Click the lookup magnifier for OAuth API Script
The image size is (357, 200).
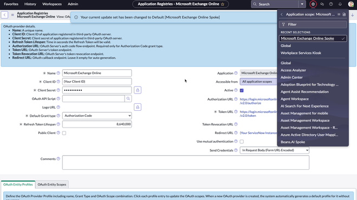(x=128, y=98)
